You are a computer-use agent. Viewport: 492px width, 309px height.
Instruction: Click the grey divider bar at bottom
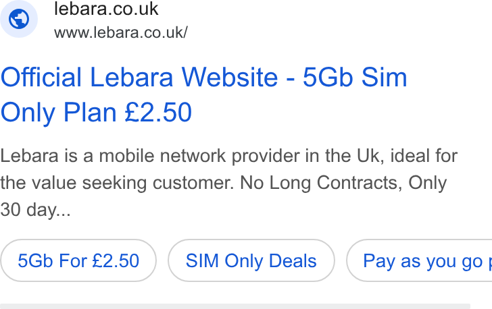pyautogui.click(x=235, y=306)
